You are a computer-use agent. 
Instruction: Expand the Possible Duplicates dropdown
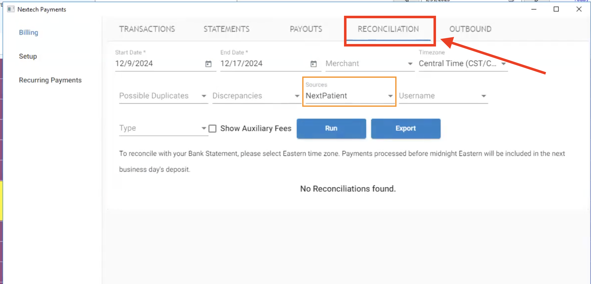point(163,96)
